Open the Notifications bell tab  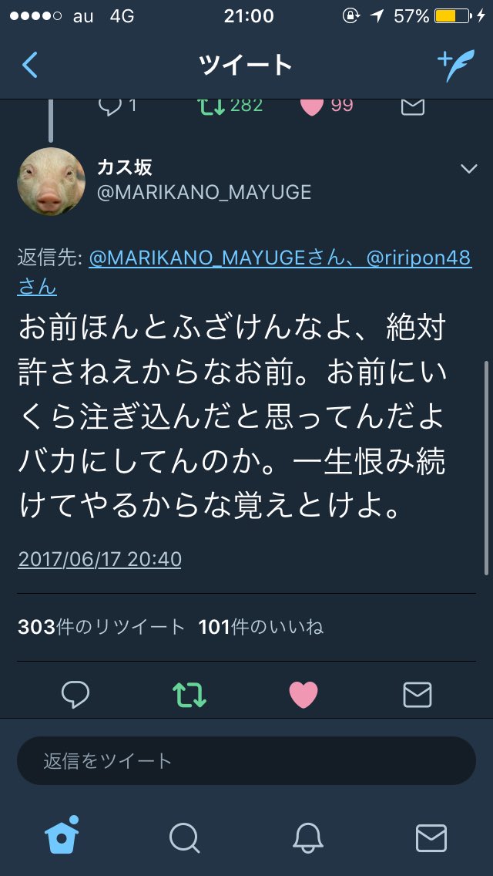point(308,838)
